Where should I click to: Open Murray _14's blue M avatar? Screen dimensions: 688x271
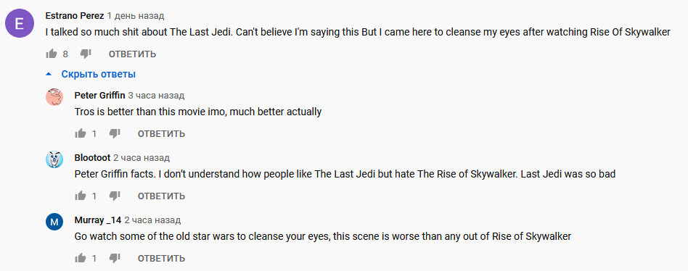(54, 222)
